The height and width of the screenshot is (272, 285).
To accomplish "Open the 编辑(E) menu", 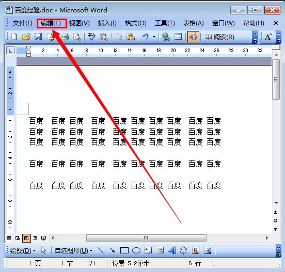I will 51,23.
